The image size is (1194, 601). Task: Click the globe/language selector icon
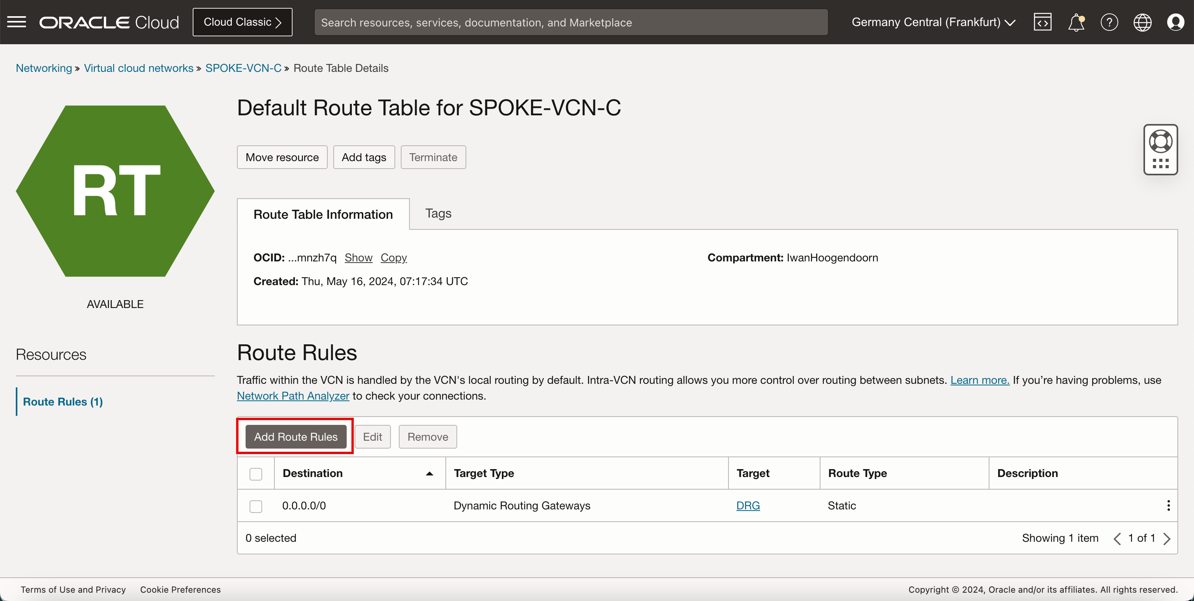click(1143, 21)
